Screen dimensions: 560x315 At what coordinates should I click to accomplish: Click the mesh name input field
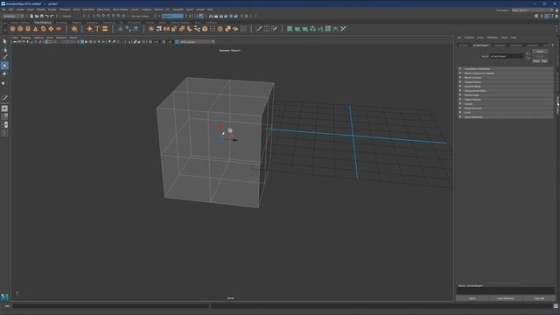507,56
